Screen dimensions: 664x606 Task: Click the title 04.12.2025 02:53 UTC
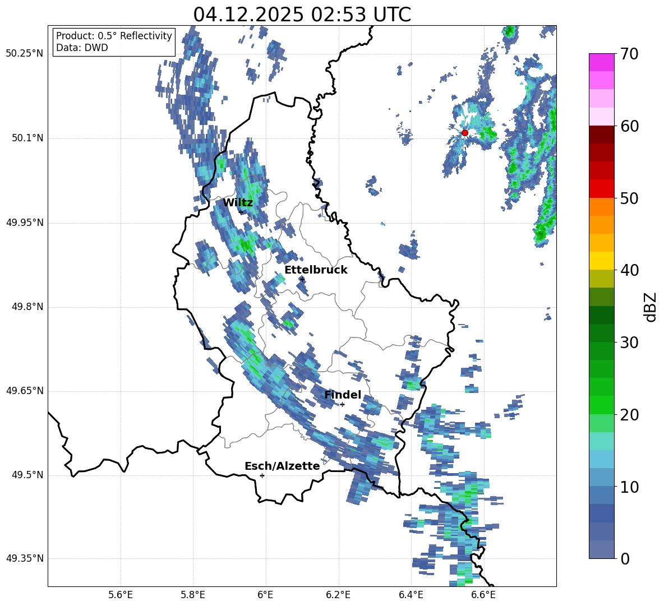(x=302, y=15)
